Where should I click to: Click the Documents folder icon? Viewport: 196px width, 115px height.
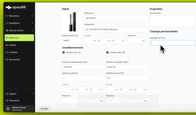(7, 60)
